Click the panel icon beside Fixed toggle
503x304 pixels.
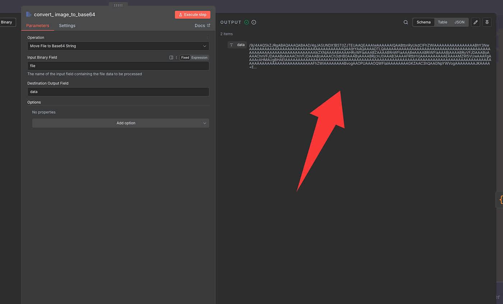(171, 57)
